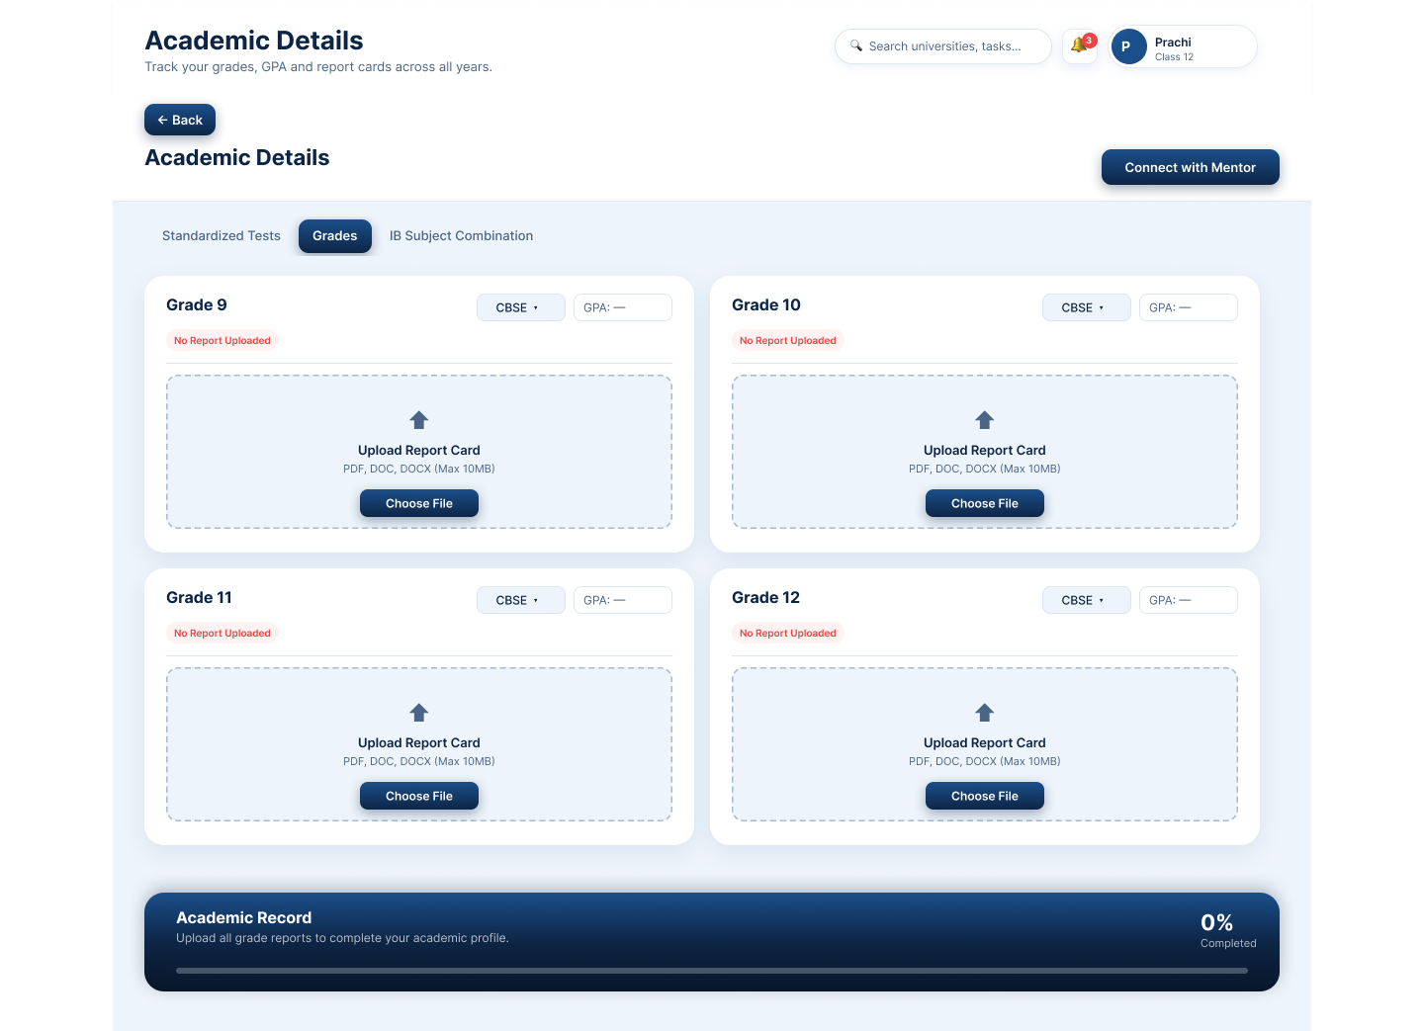The width and height of the screenshot is (1424, 1031).
Task: Click Prachi user name text
Action: pos(1173,42)
